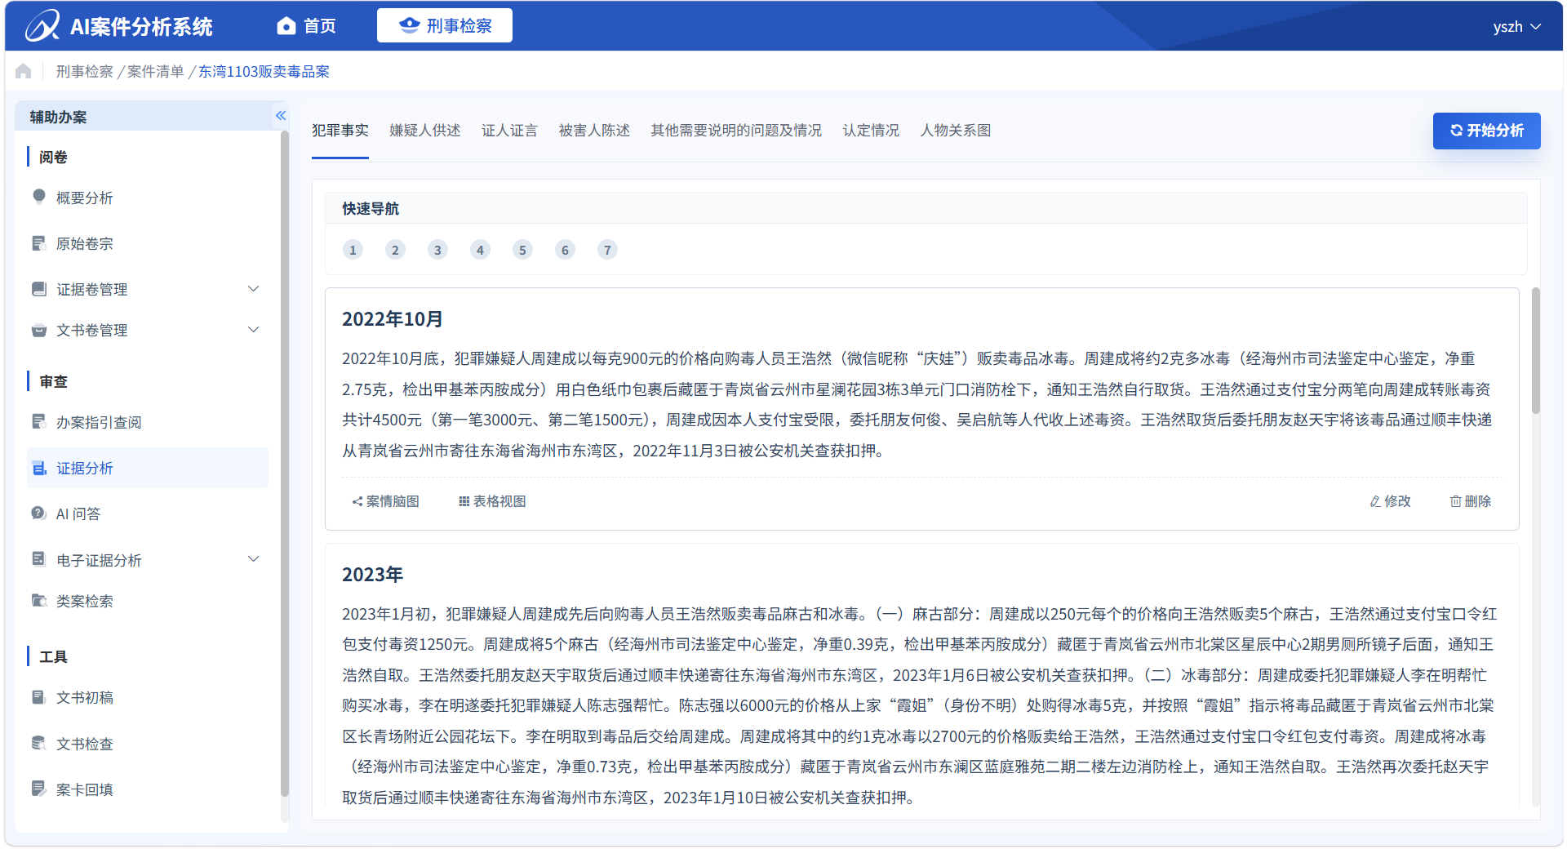The width and height of the screenshot is (1567, 849).
Task: Click the 原始卷宗 document icon
Action: pos(39,243)
